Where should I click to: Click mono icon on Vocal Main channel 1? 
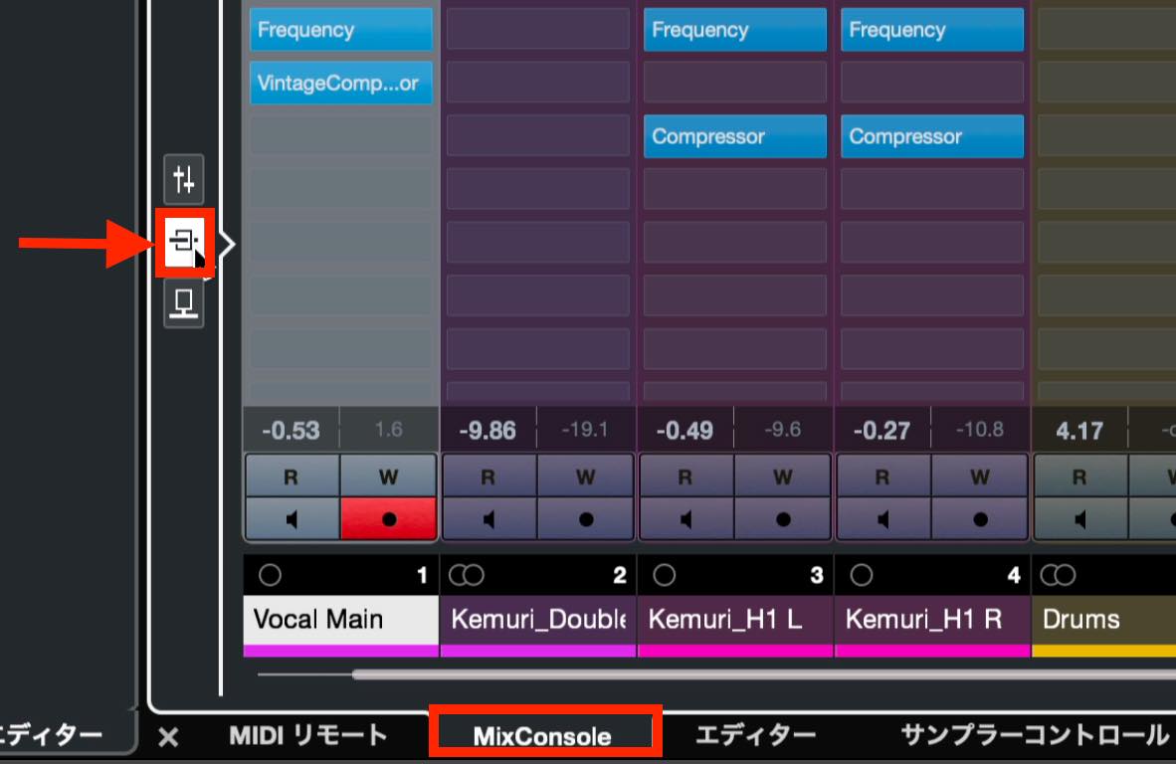pos(270,575)
